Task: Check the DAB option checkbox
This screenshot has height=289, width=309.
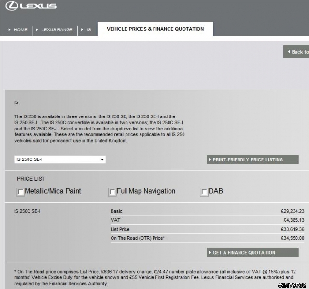Action: point(204,192)
